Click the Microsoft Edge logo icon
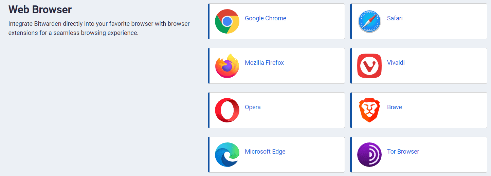 [x=227, y=155]
